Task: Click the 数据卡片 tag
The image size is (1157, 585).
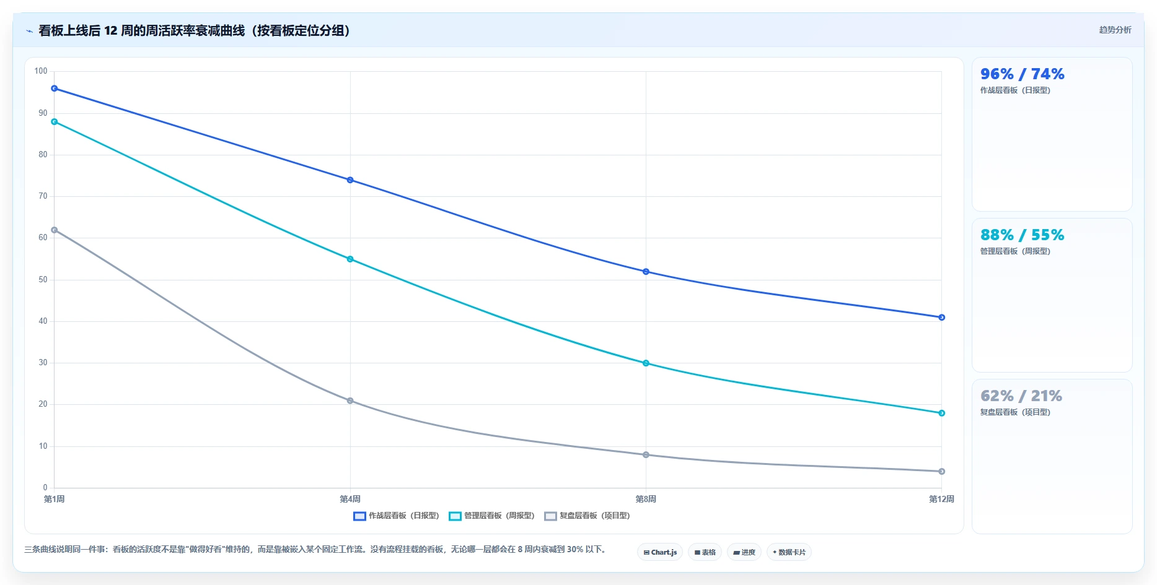Action: click(x=789, y=552)
